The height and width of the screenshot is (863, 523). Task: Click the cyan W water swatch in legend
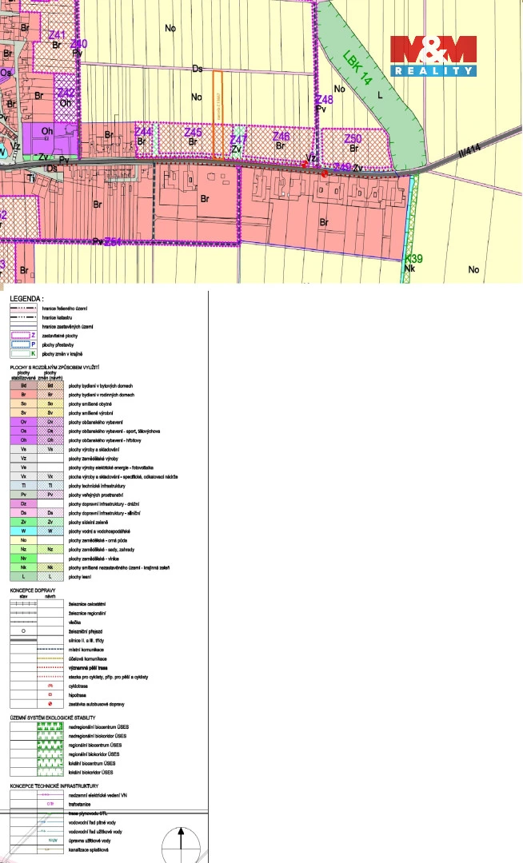(24, 531)
